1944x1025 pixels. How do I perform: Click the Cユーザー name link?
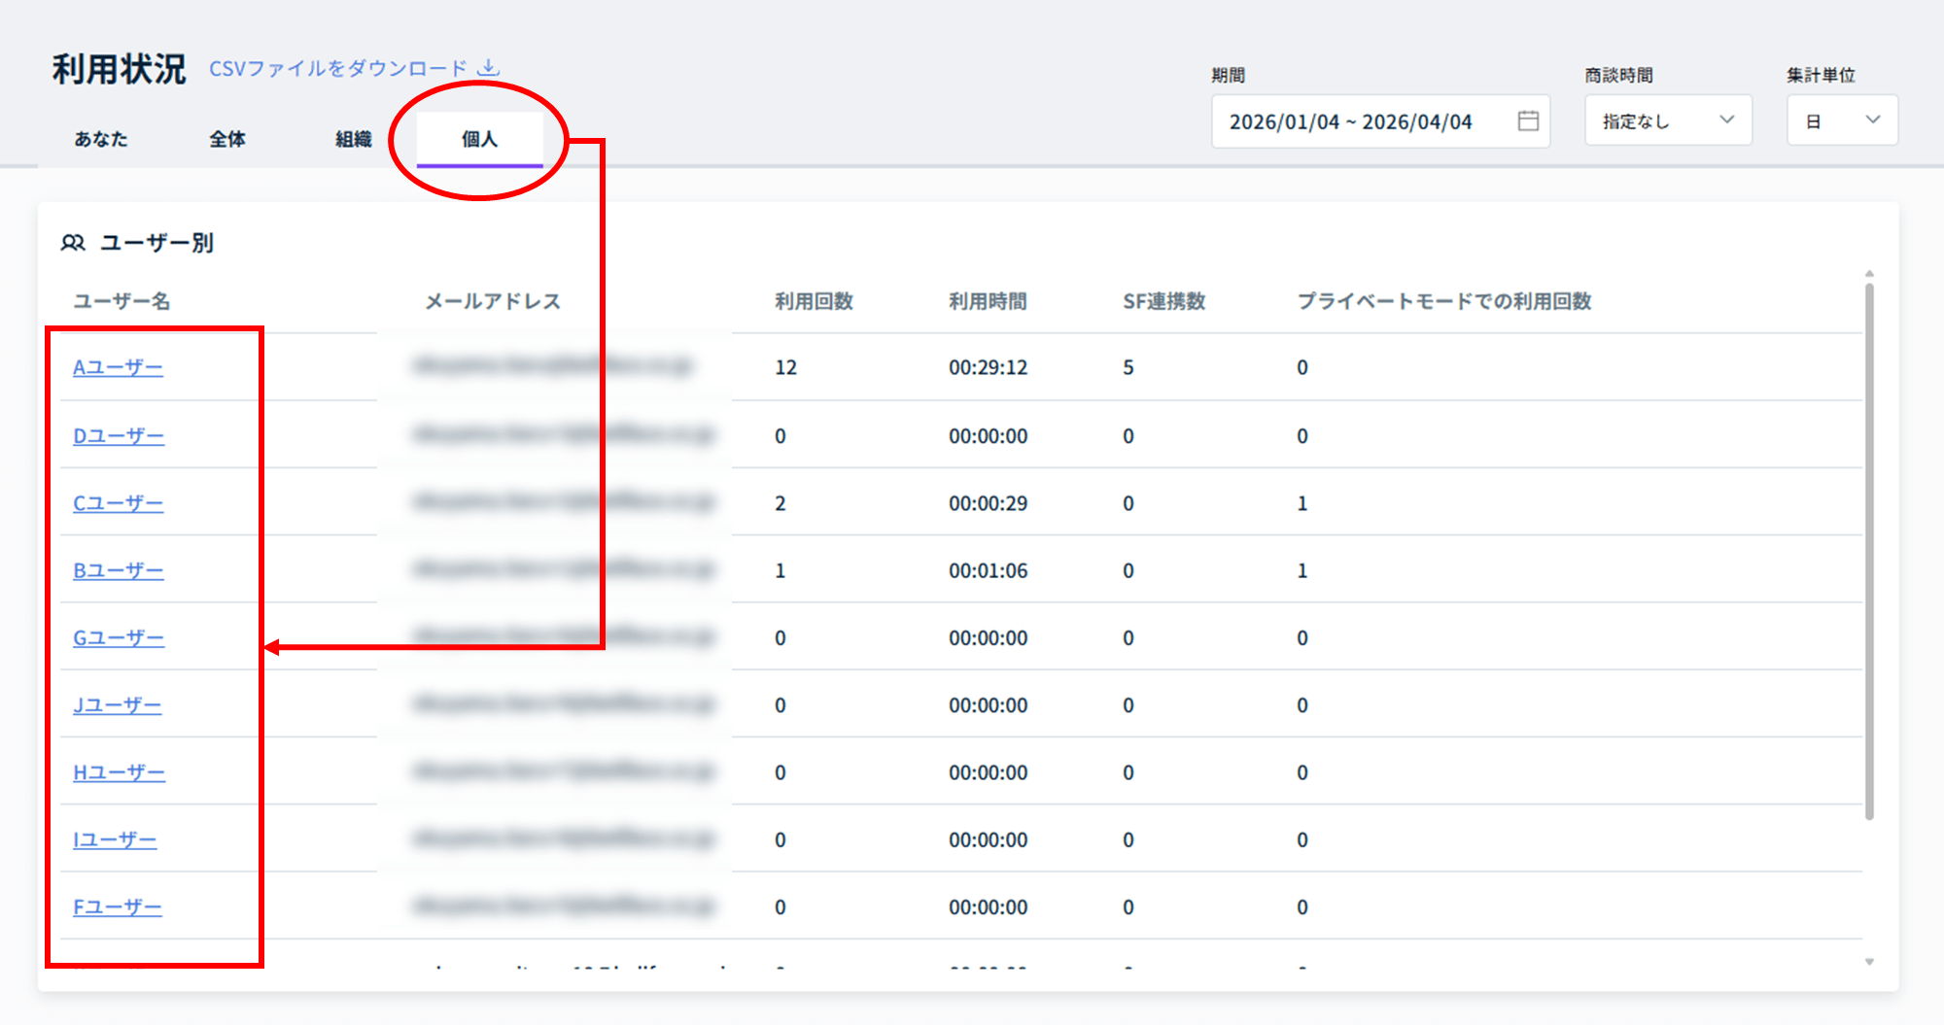pyautogui.click(x=118, y=503)
